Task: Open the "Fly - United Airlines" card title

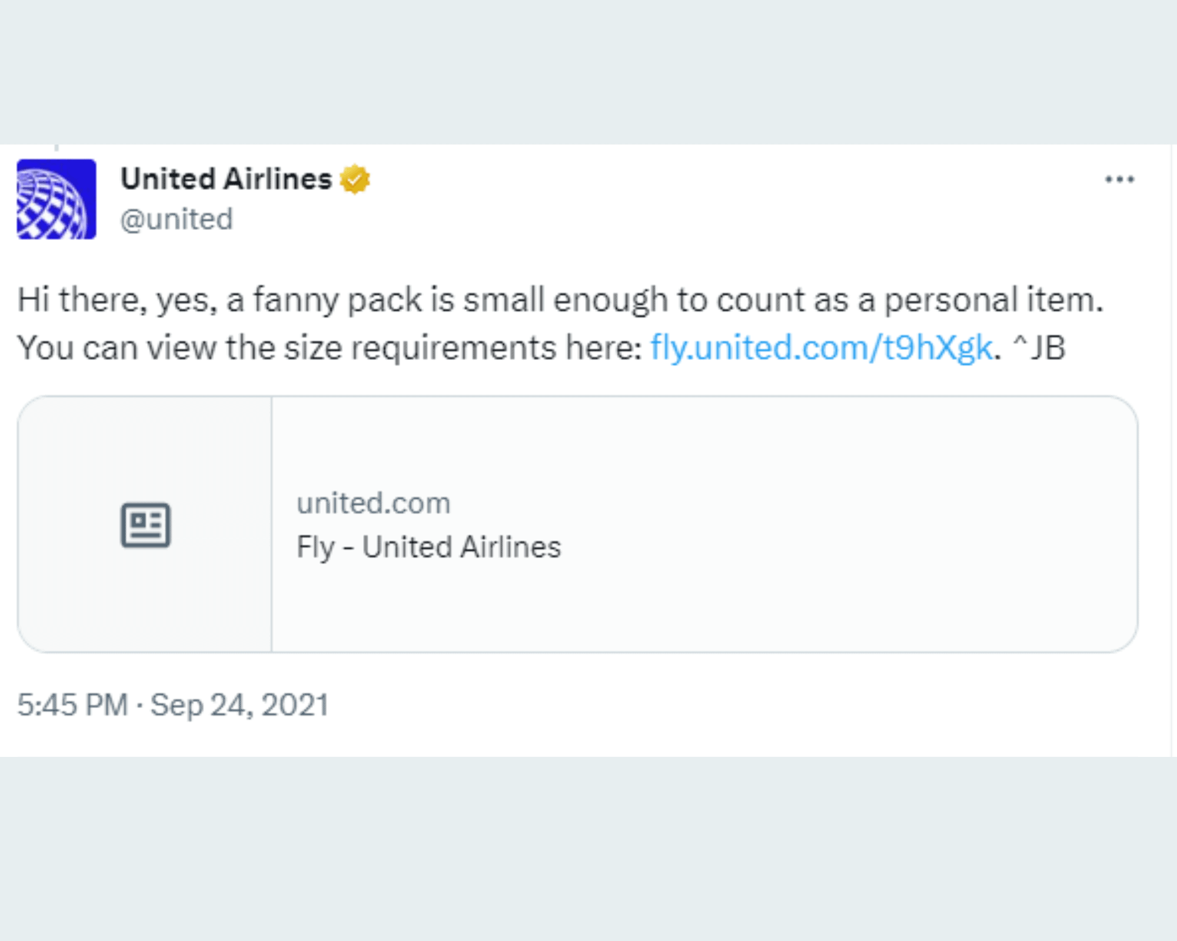Action: tap(428, 547)
